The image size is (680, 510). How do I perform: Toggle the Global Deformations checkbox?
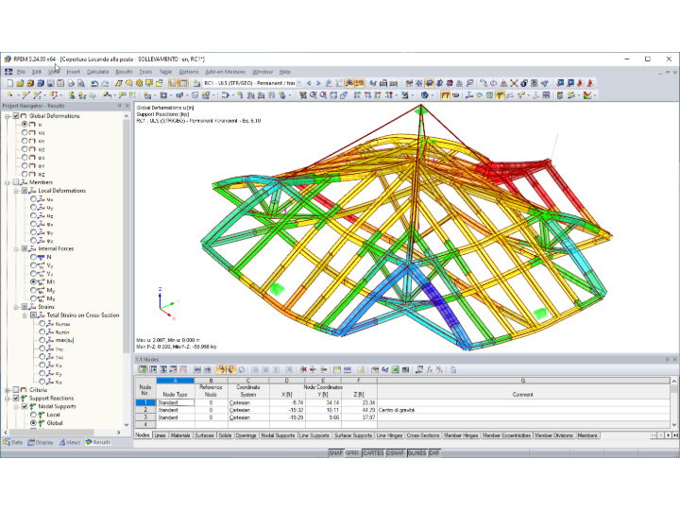(16, 116)
